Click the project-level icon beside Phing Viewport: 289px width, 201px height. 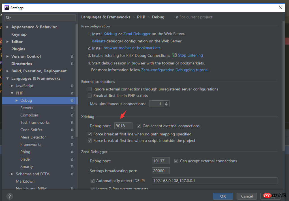(72, 152)
